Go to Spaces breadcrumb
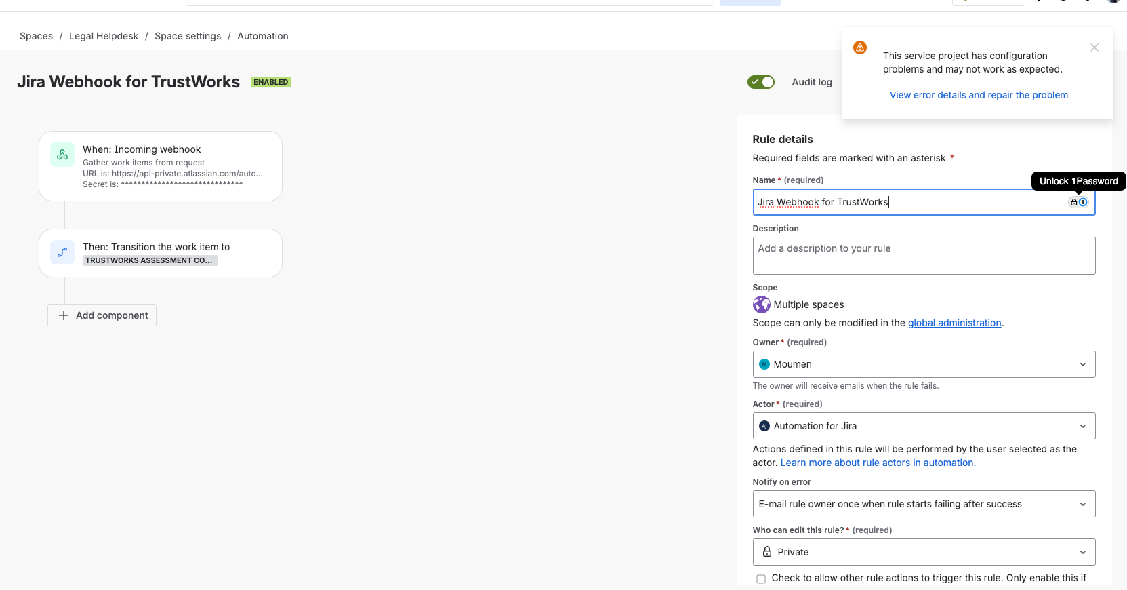 36,36
